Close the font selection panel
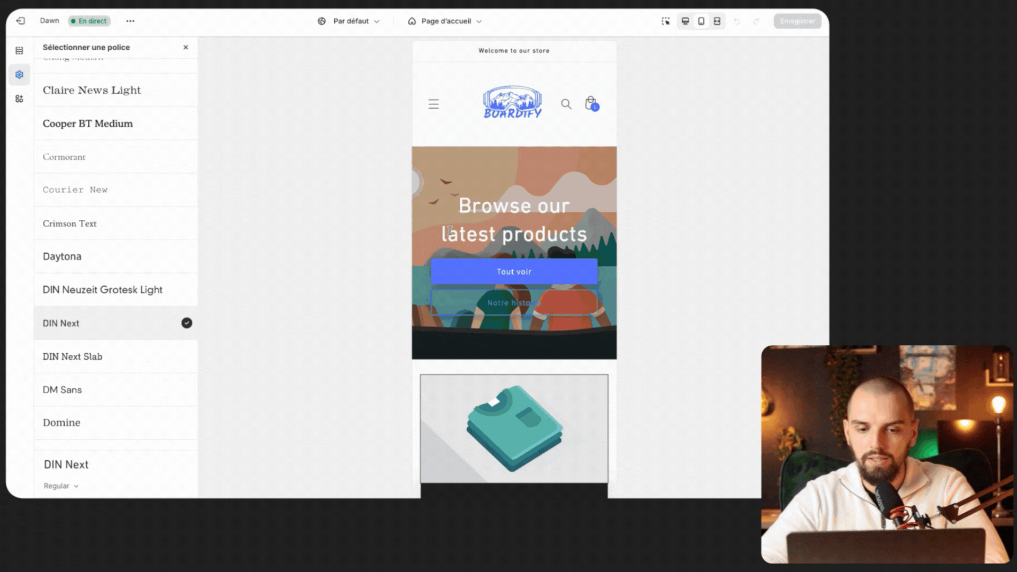 coord(186,47)
